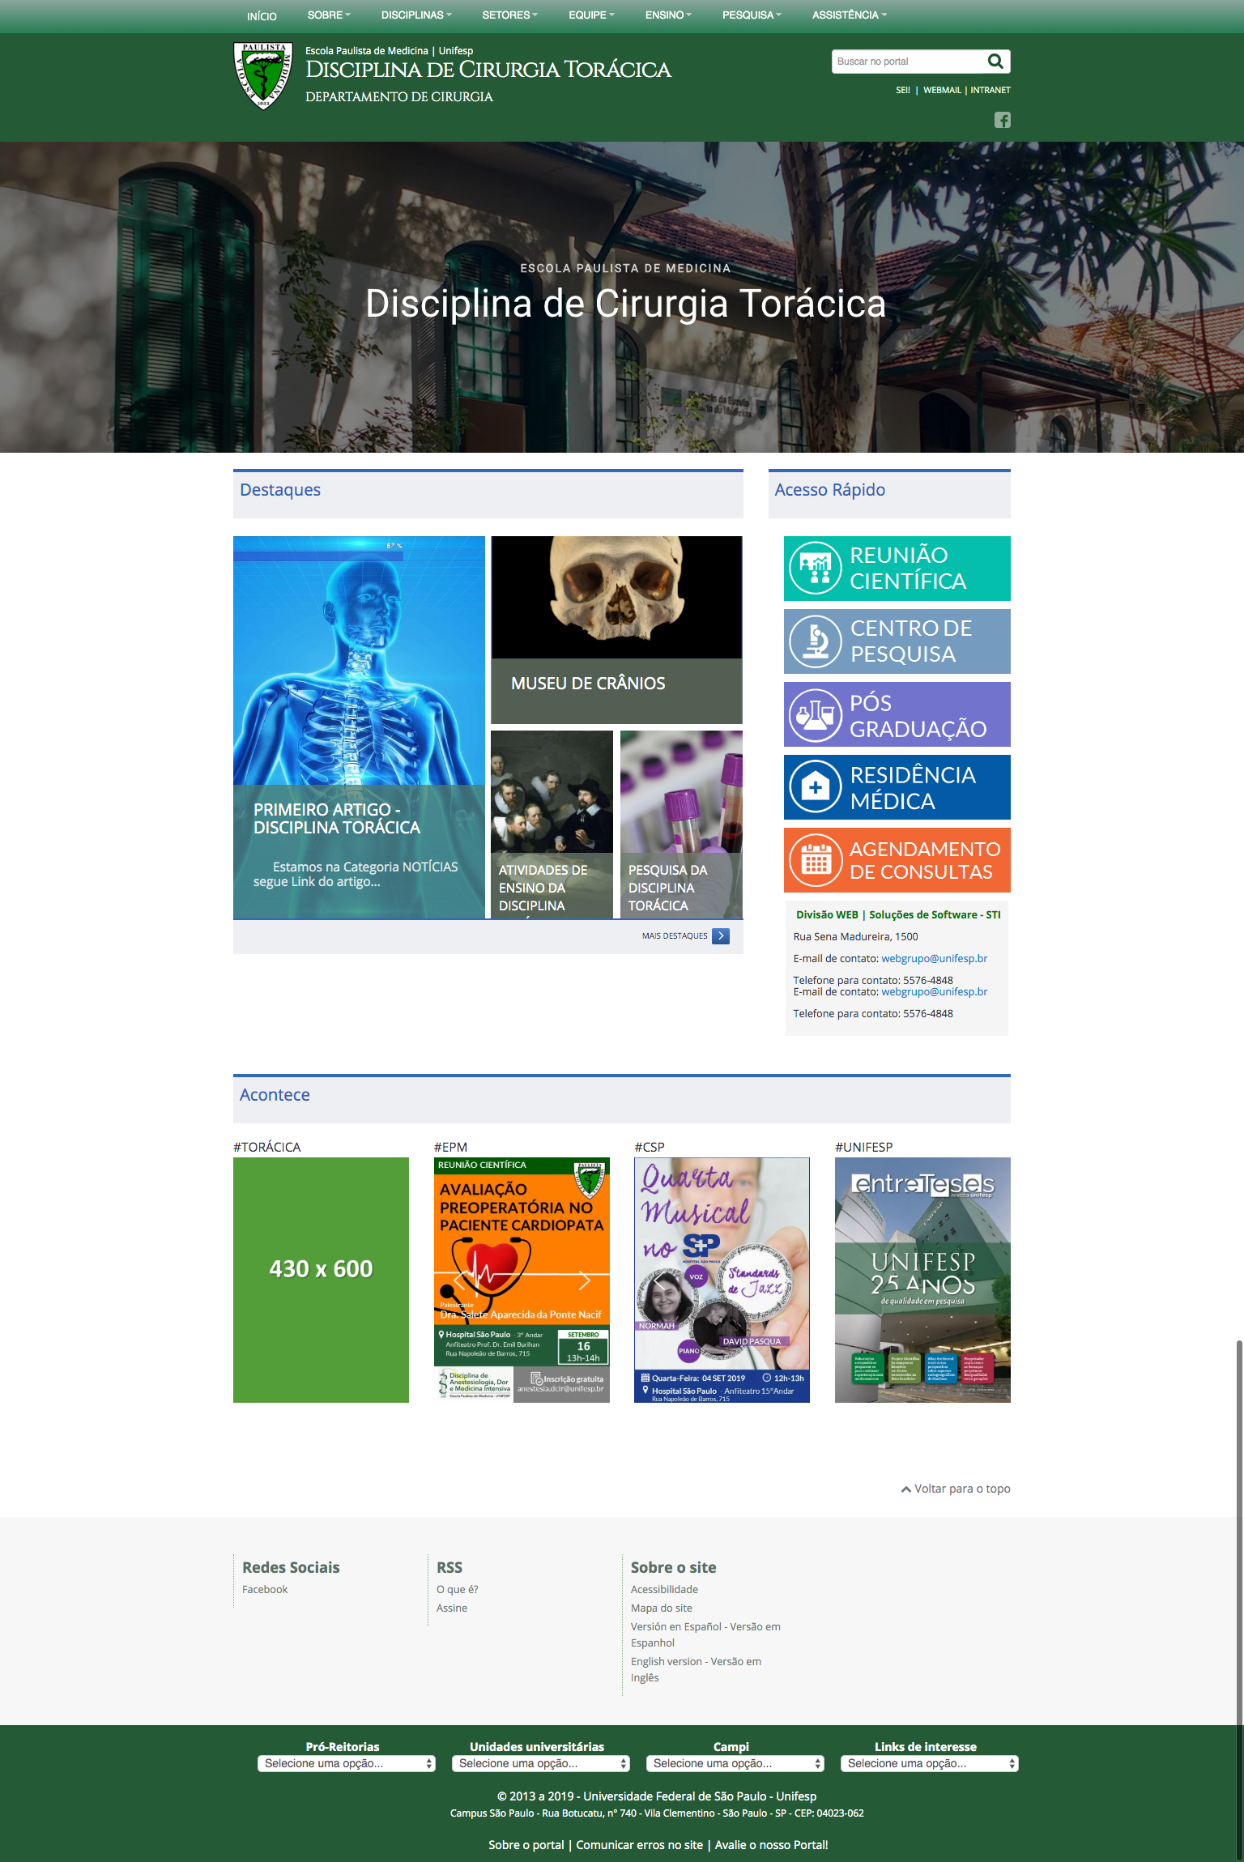Click the page vertical scrollbar thumb
The image size is (1244, 1862).
[x=1239, y=1600]
